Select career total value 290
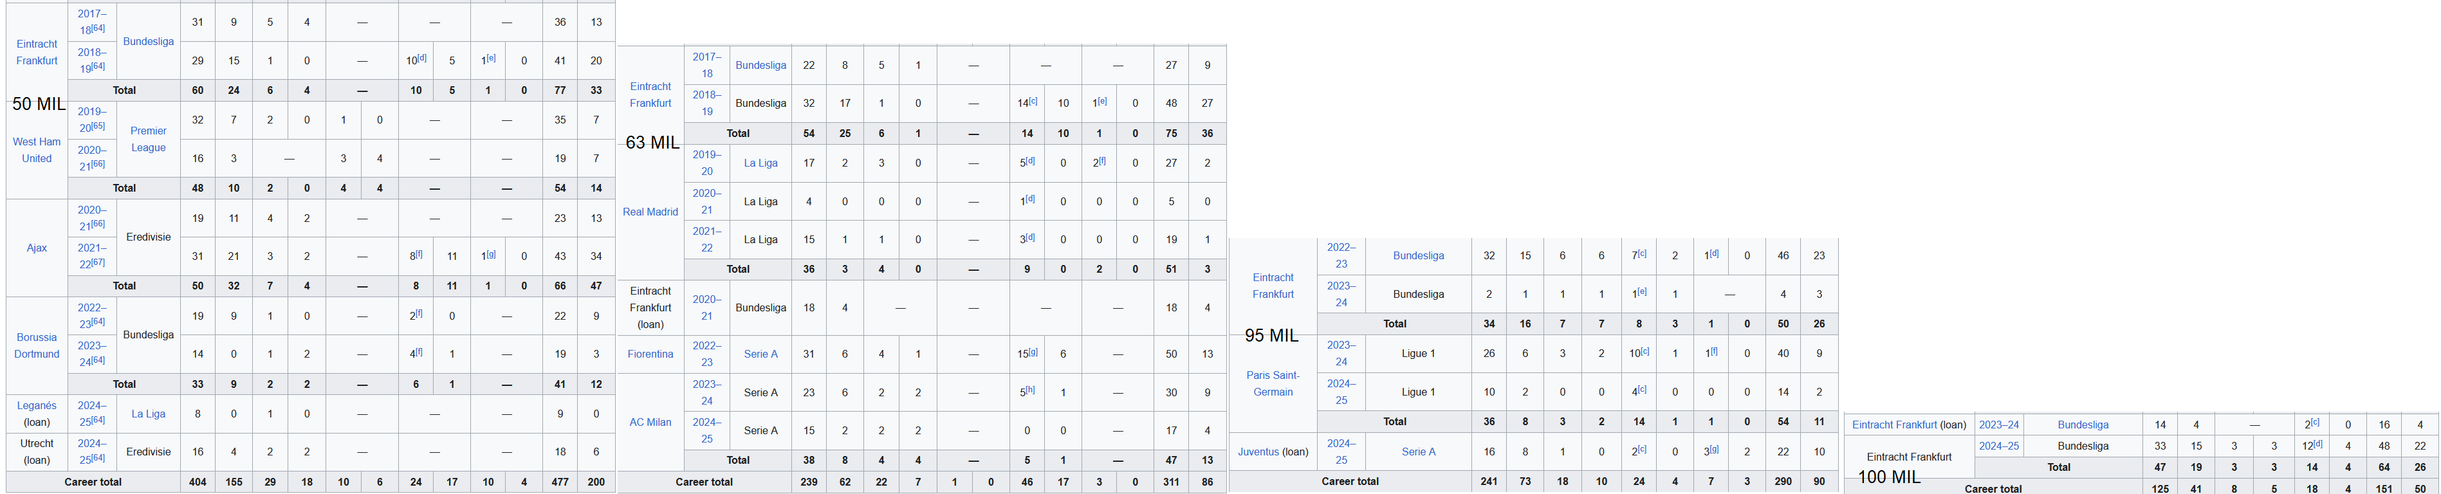 pyautogui.click(x=1782, y=482)
